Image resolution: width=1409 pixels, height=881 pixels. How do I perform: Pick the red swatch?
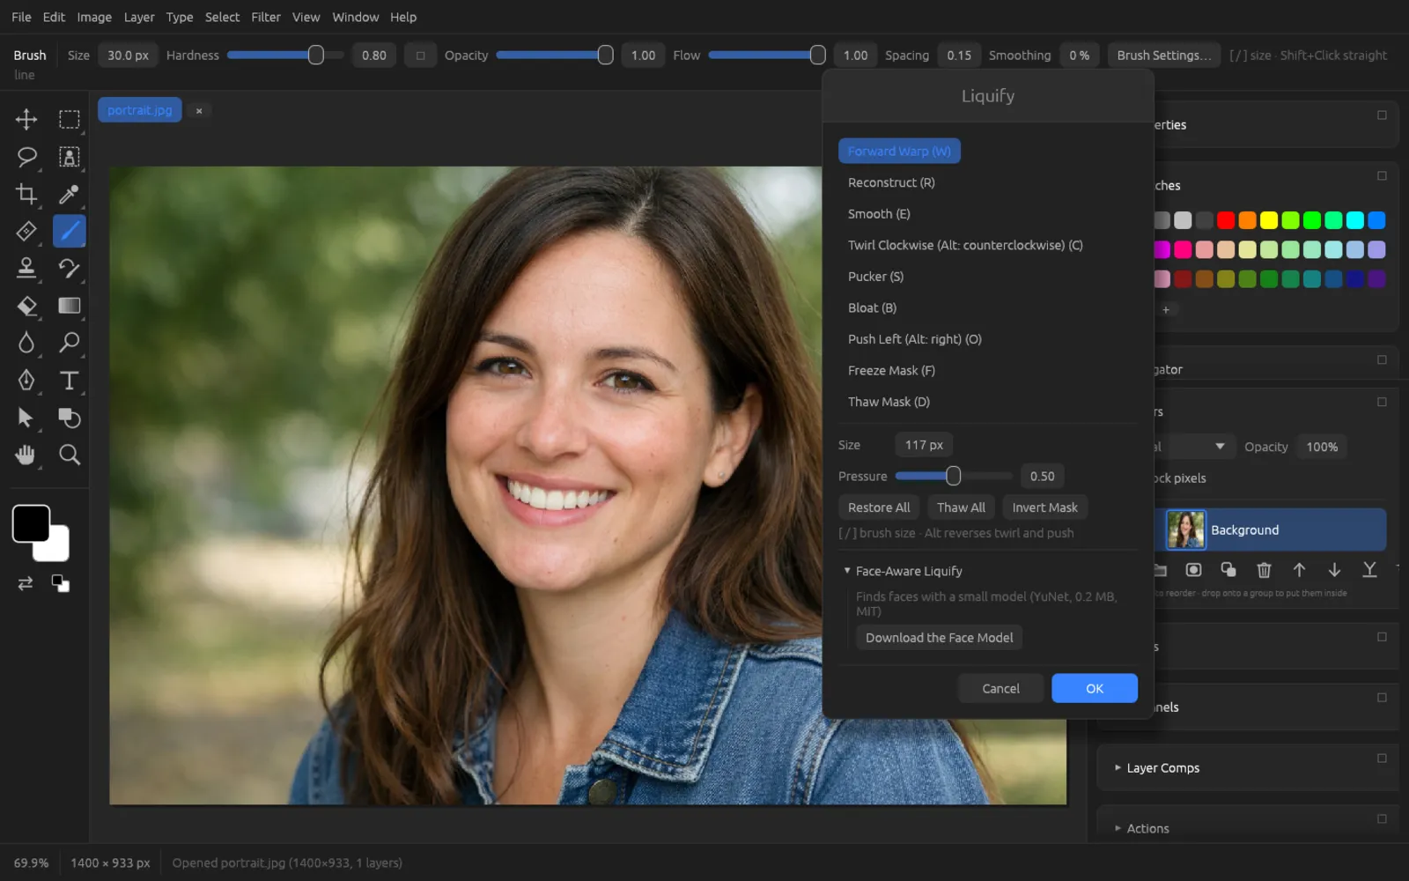[1226, 220]
